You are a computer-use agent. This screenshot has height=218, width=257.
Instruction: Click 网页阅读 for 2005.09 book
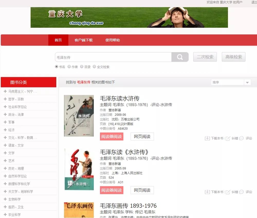[x=142, y=190]
